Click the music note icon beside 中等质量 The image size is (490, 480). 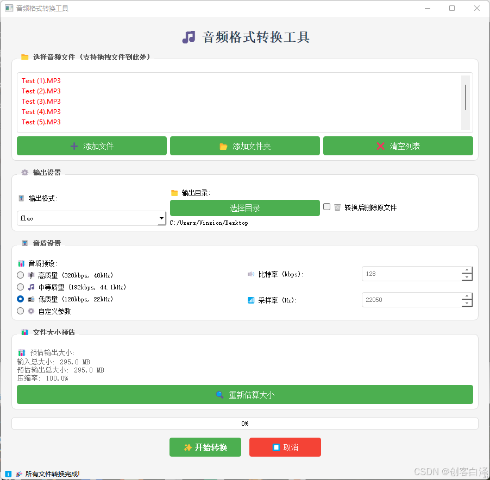click(31, 287)
